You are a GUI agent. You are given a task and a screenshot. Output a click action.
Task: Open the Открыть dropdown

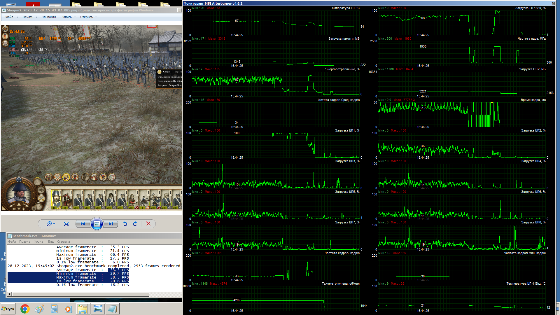coord(88,17)
